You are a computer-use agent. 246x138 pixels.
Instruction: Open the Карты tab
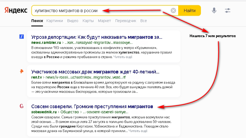pos(88,21)
